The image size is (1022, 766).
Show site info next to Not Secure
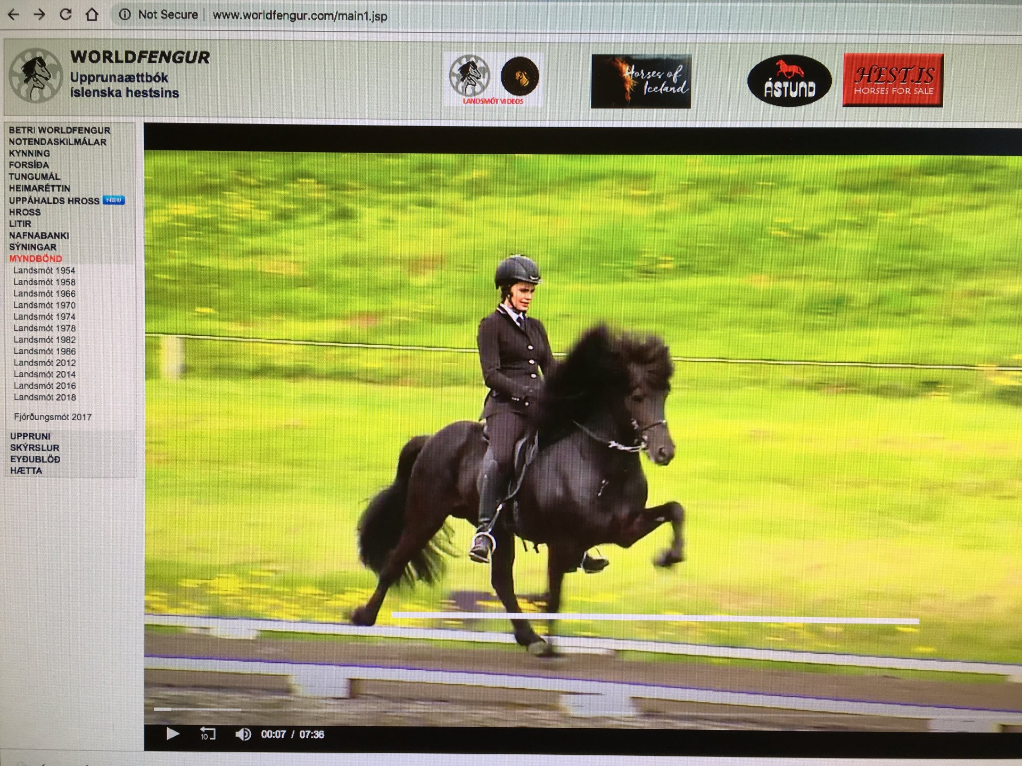[x=125, y=15]
